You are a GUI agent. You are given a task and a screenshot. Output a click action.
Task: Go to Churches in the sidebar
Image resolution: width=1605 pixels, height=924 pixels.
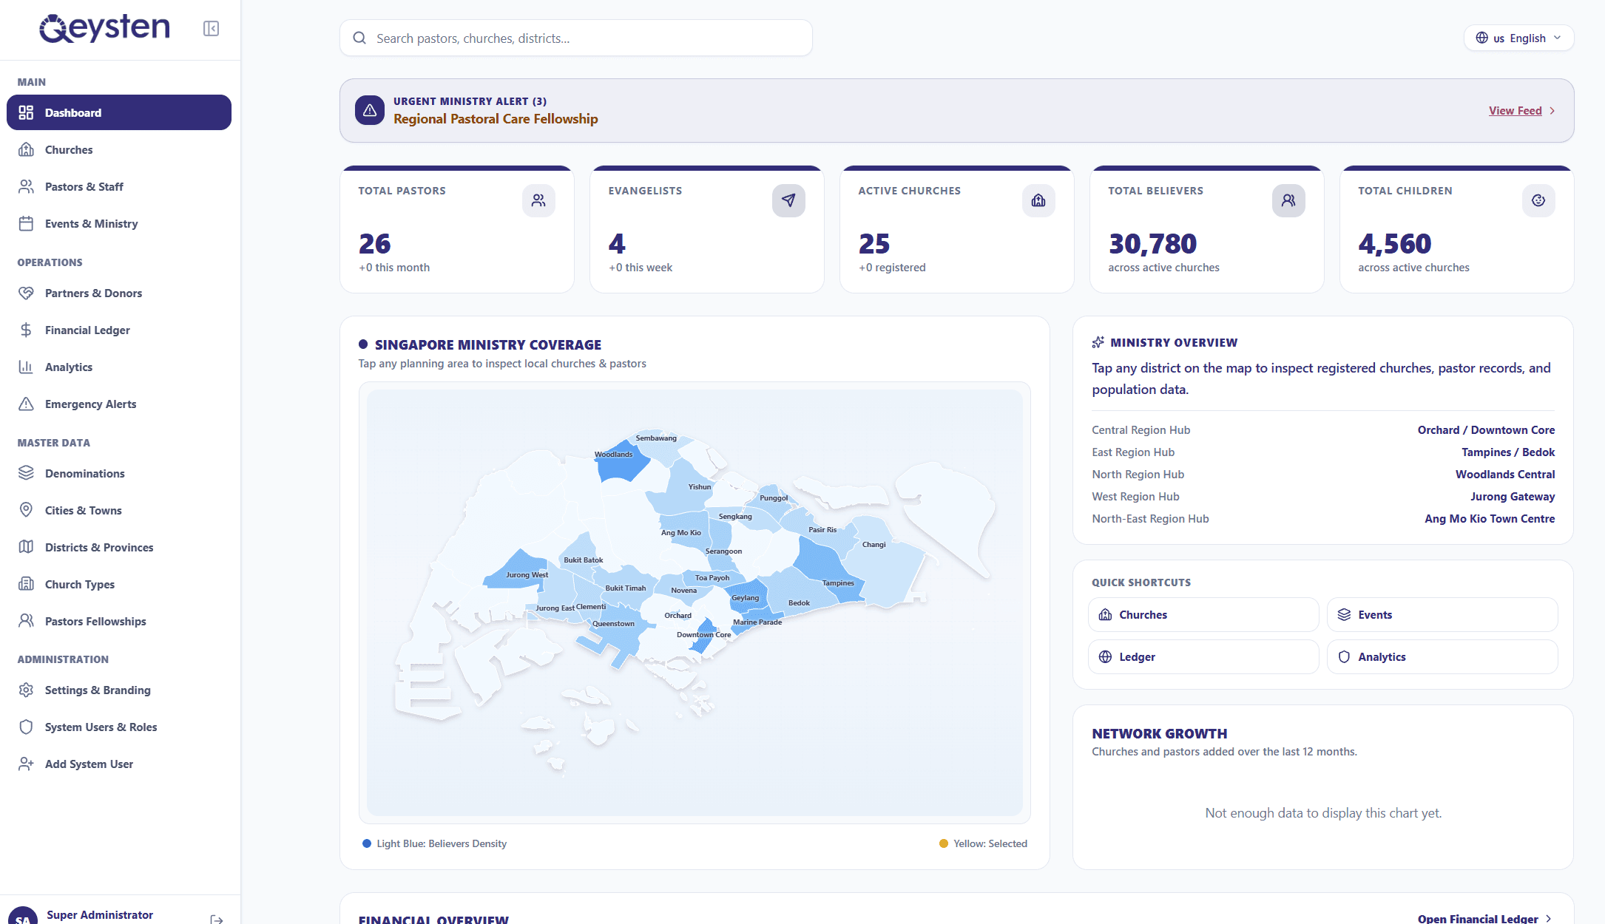[x=119, y=149]
